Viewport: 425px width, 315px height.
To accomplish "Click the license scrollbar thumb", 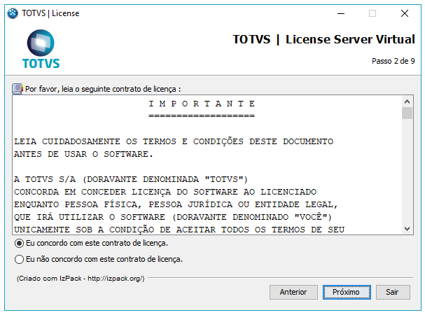I will coord(407,113).
